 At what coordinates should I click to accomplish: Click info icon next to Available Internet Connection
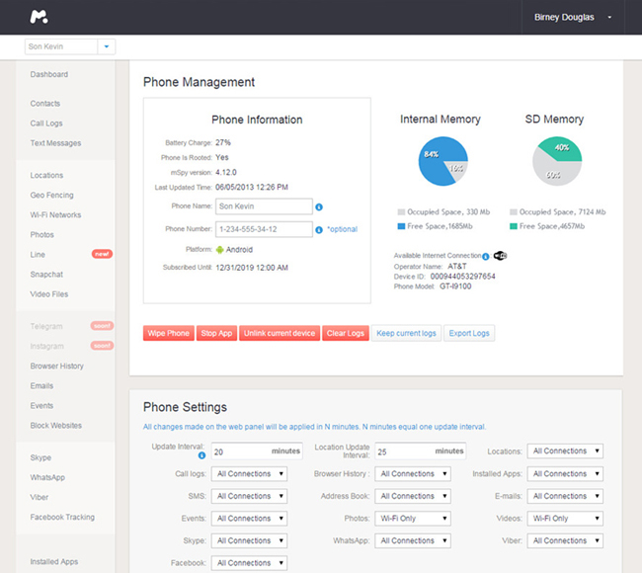[x=486, y=256]
